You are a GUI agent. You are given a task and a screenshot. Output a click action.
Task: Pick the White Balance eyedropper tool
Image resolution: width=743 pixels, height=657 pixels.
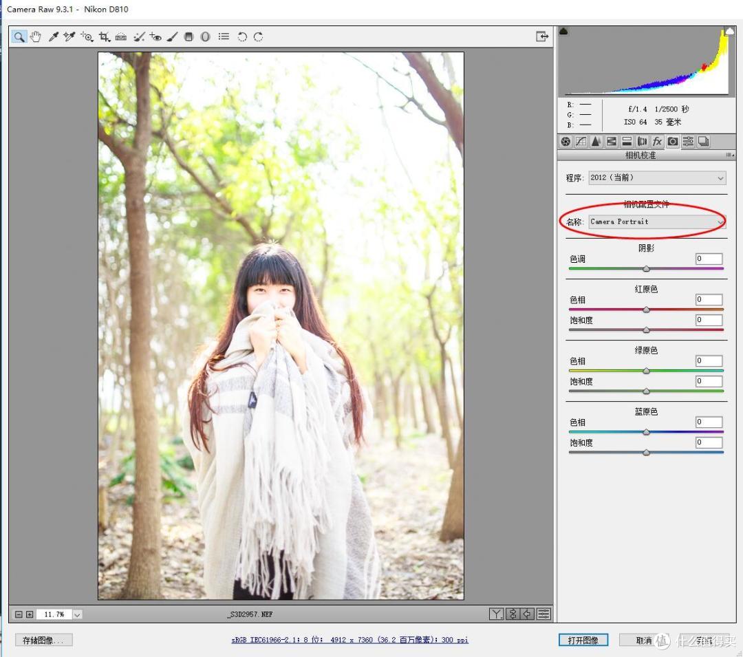point(53,37)
